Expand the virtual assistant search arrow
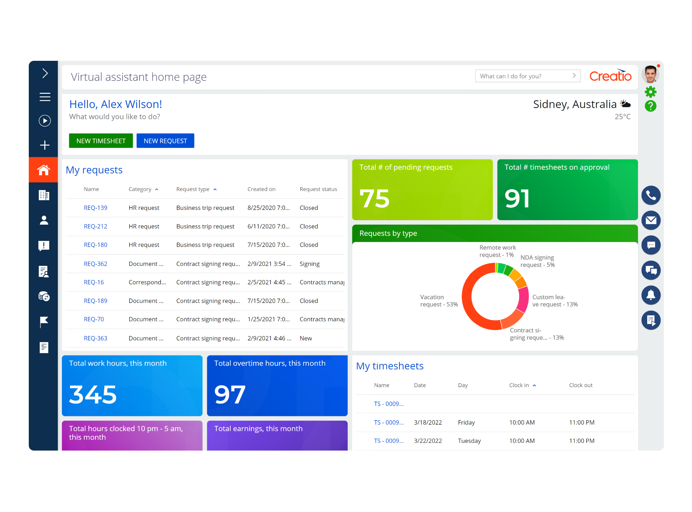The width and height of the screenshot is (692, 512). coord(575,76)
